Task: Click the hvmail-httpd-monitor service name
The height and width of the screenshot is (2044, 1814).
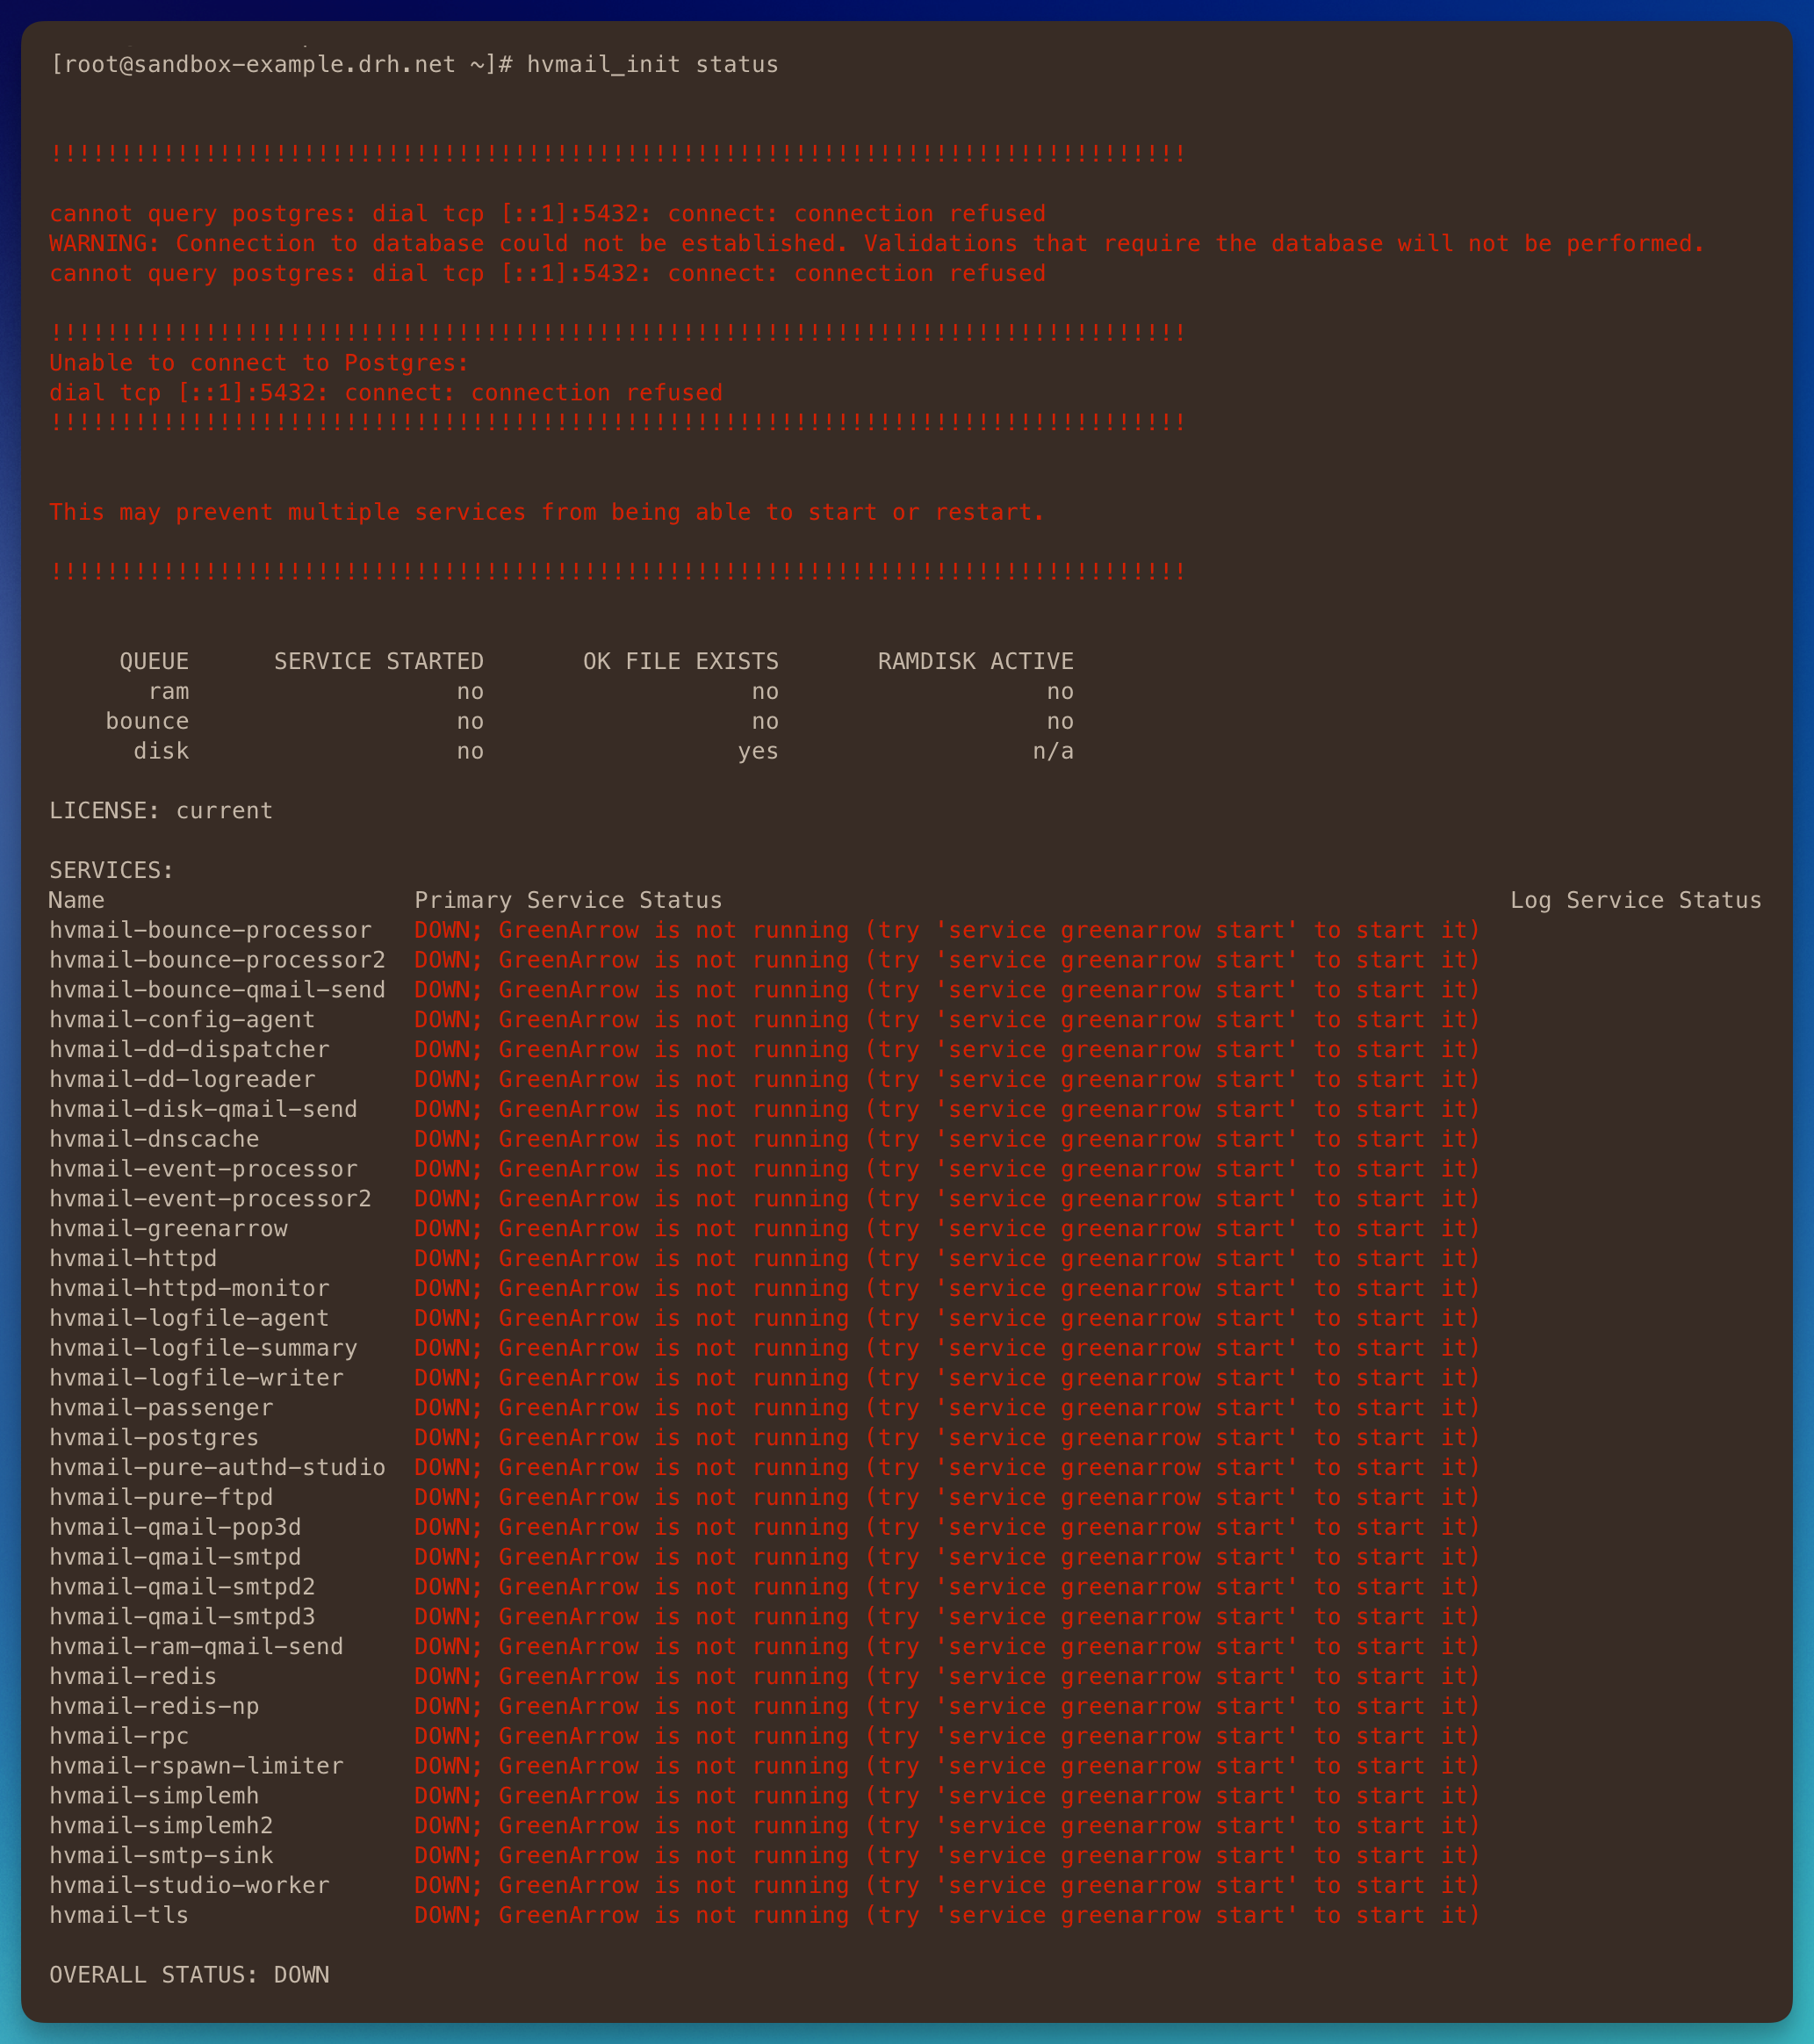Action: (189, 1288)
